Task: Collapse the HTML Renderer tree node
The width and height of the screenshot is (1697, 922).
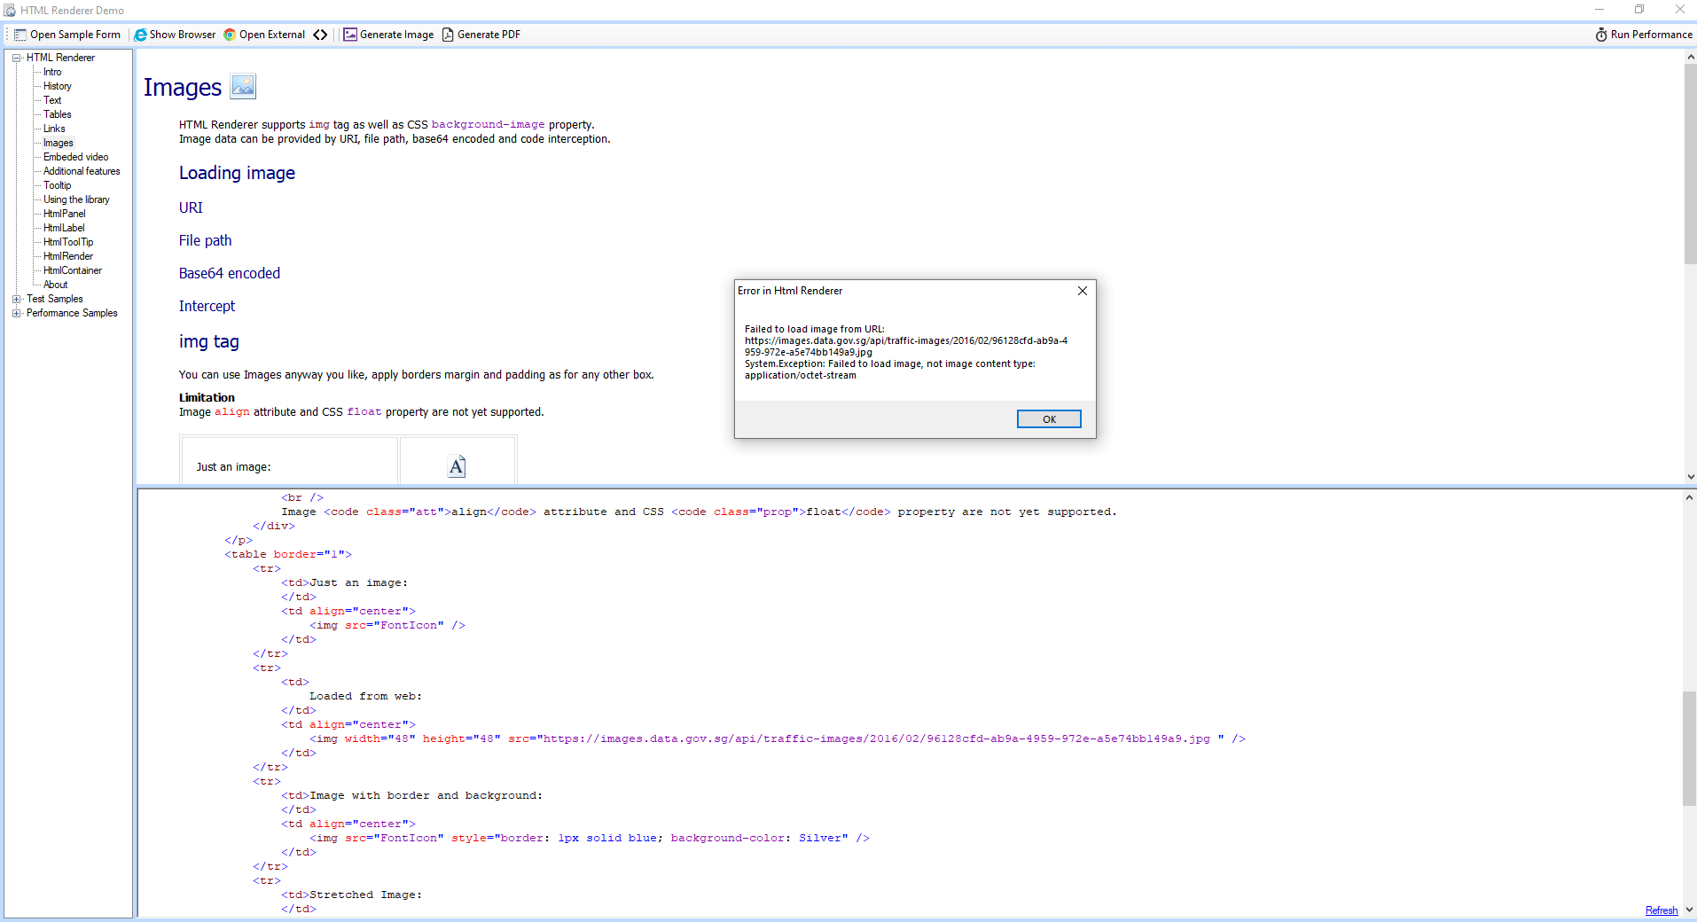Action: pyautogui.click(x=16, y=58)
